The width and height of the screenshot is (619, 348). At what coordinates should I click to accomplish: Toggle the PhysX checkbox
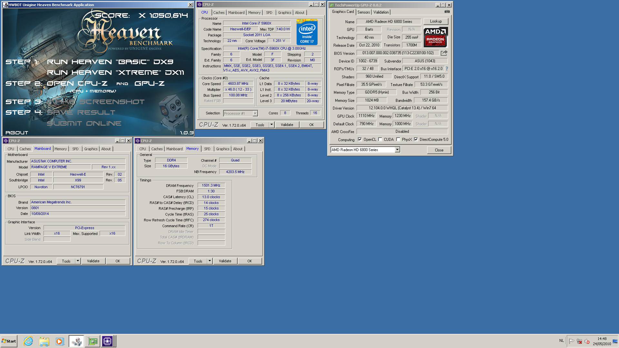398,140
